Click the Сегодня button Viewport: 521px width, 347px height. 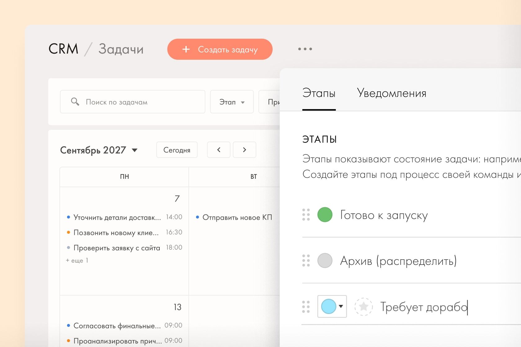[x=177, y=150]
